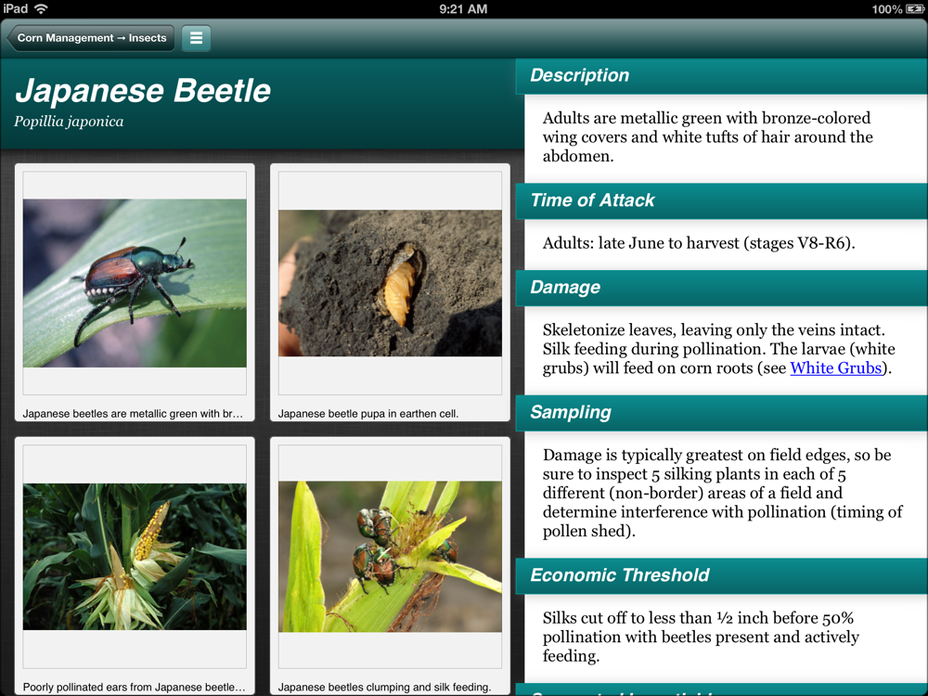Open the list menu icon in toolbar
This screenshot has height=696, width=928.
click(196, 38)
